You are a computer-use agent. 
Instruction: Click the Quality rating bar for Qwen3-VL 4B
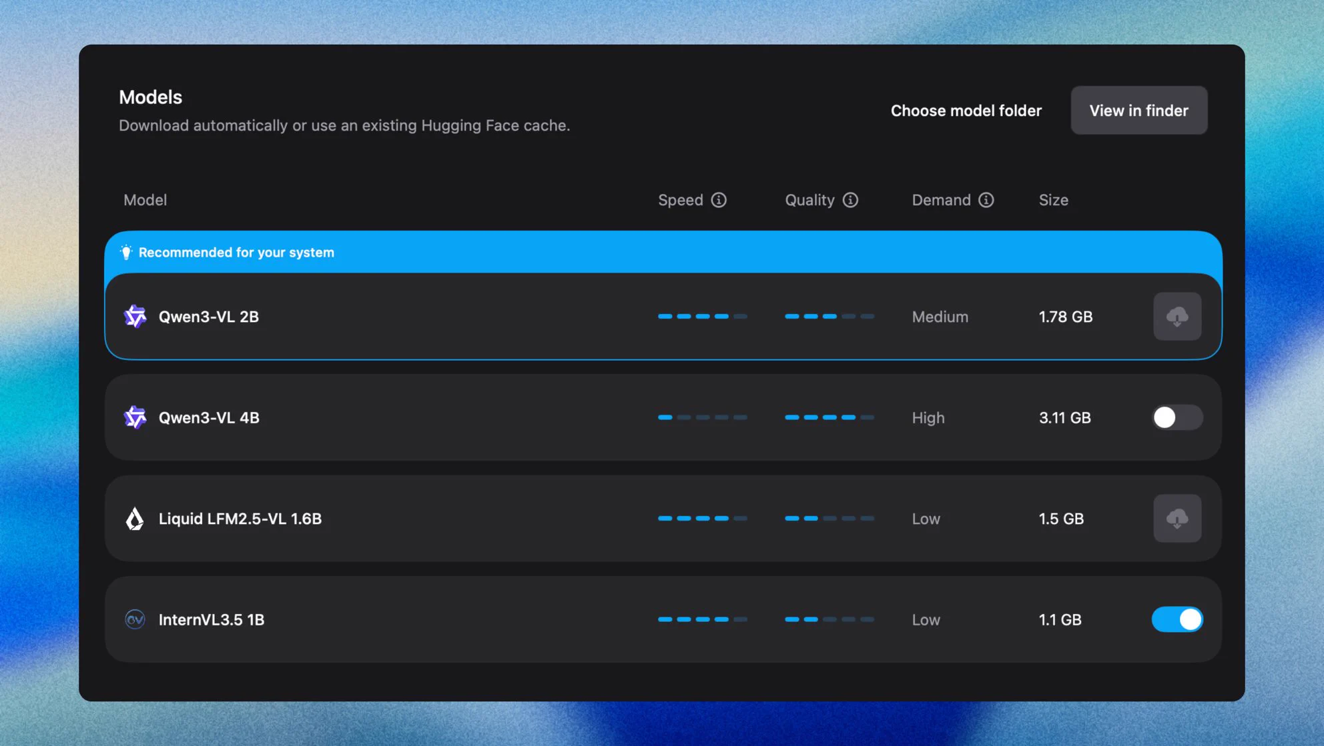(x=830, y=417)
